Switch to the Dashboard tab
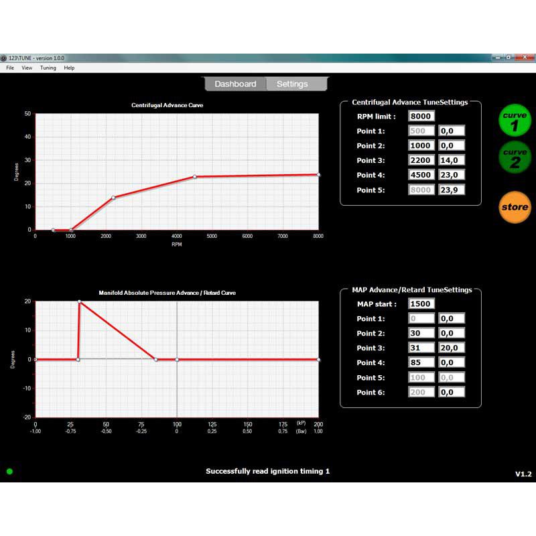The height and width of the screenshot is (536, 536). (237, 84)
